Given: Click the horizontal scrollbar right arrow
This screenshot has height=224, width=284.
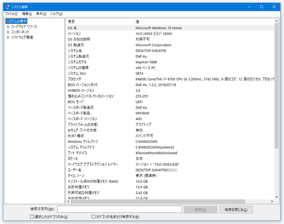Looking at the screenshot, I should 272,201.
